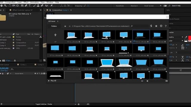
Task: Click AEViewer path search magnifier
Action: 132,26
